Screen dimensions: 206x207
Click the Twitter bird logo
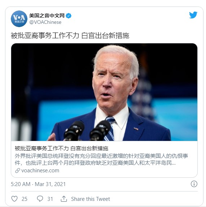point(193,15)
